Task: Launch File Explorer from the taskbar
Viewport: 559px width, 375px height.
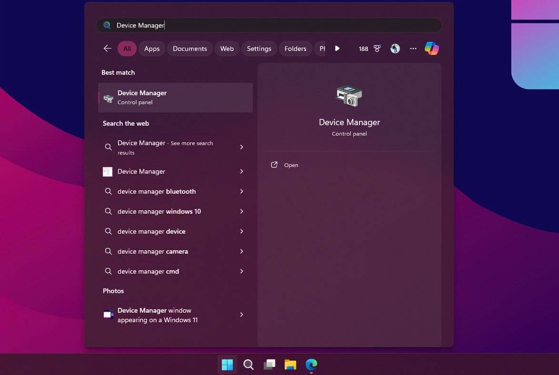Action: pos(290,365)
